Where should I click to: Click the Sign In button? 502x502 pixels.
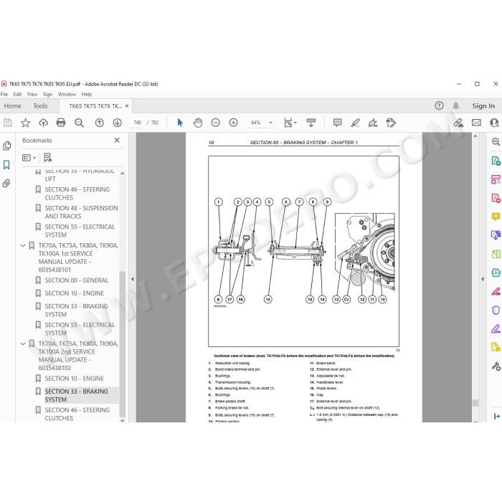coord(483,106)
